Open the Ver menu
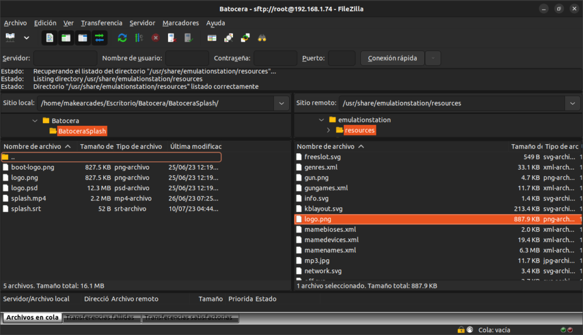The image size is (583, 335). 68,23
